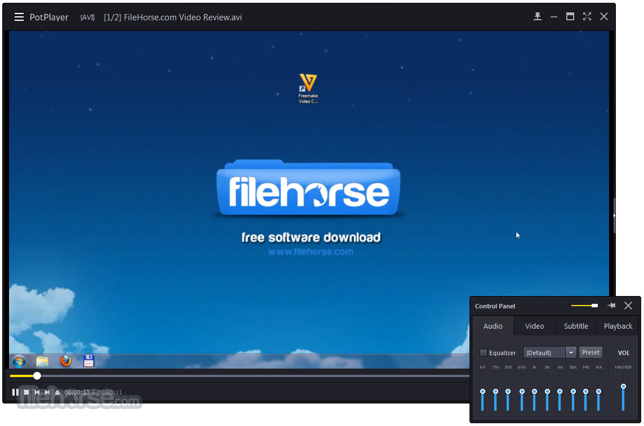Switch to the Subtitle tab
644x426 pixels.
pyautogui.click(x=576, y=326)
